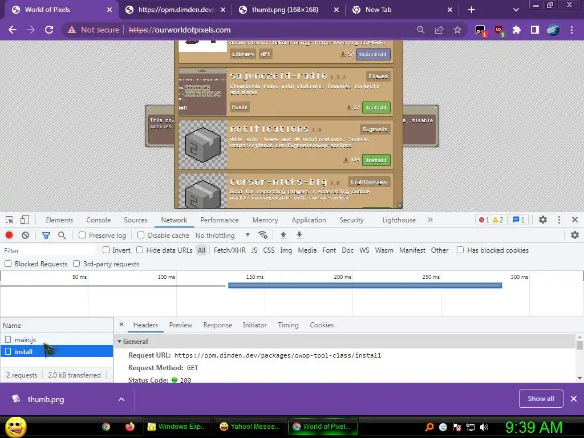The height and width of the screenshot is (438, 584).
Task: Check Has blocked cookies
Action: click(x=460, y=250)
